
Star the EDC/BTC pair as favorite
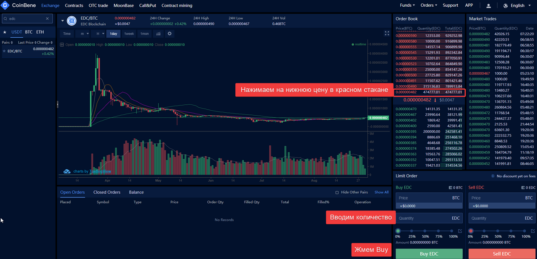click(4, 51)
